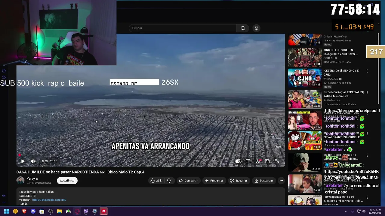Screen dimensions: 385x216
Task: Toggle the autoplay switch in player
Action: pos(238,161)
